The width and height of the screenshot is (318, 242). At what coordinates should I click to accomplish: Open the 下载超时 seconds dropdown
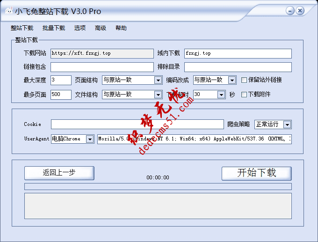tap(221, 95)
